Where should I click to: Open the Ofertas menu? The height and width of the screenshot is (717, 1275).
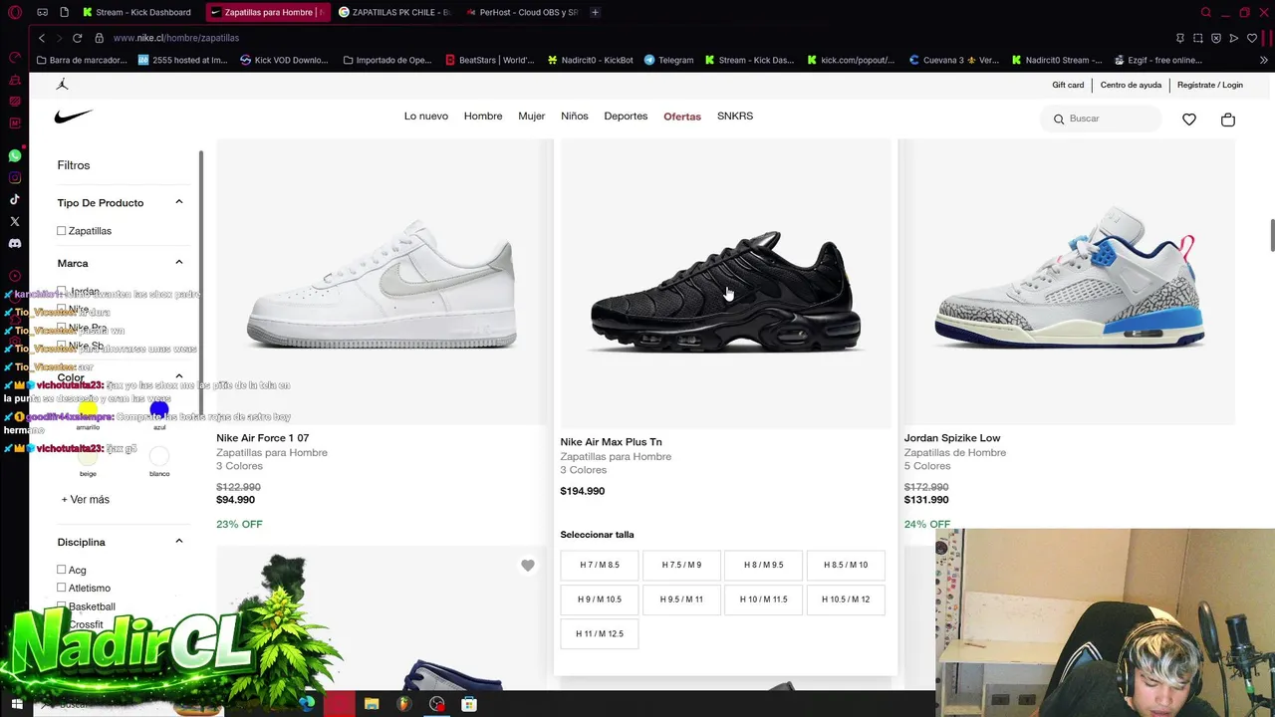[x=682, y=117]
